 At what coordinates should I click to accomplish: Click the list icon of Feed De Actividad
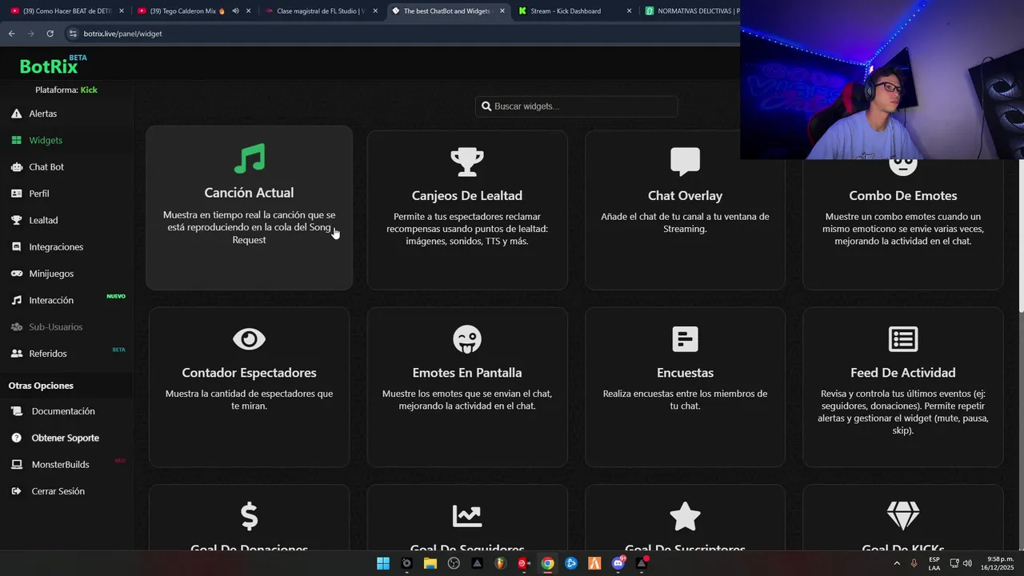(x=903, y=339)
